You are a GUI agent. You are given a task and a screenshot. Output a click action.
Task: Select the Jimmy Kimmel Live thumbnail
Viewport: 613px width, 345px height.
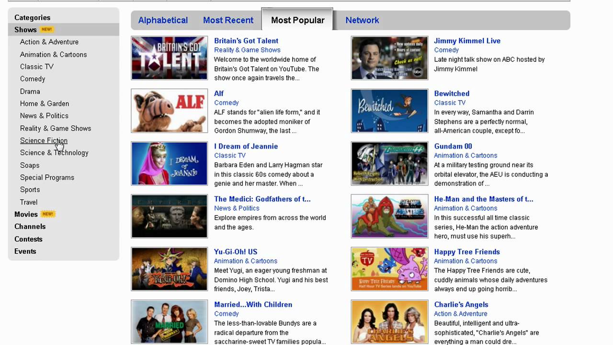point(389,58)
